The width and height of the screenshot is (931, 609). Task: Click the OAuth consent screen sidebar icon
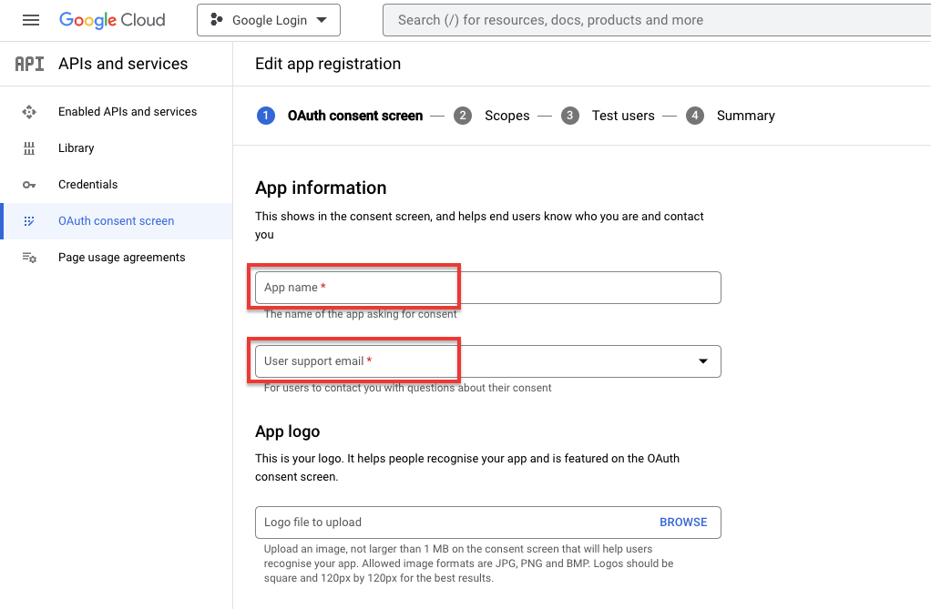point(29,221)
